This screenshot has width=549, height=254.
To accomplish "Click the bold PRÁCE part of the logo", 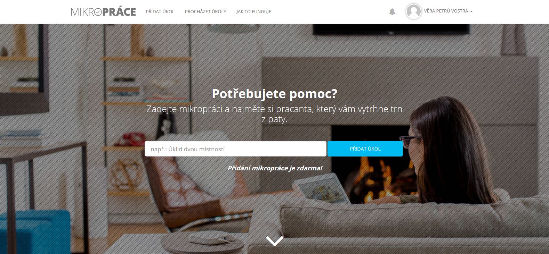I will tap(119, 12).
